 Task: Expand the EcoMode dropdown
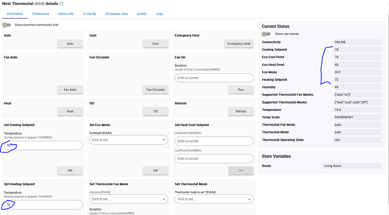coord(129,140)
